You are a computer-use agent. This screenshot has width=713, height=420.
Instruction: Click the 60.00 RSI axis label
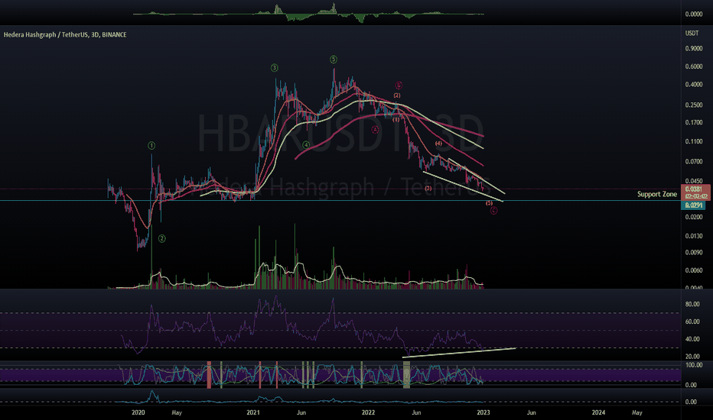pos(692,321)
